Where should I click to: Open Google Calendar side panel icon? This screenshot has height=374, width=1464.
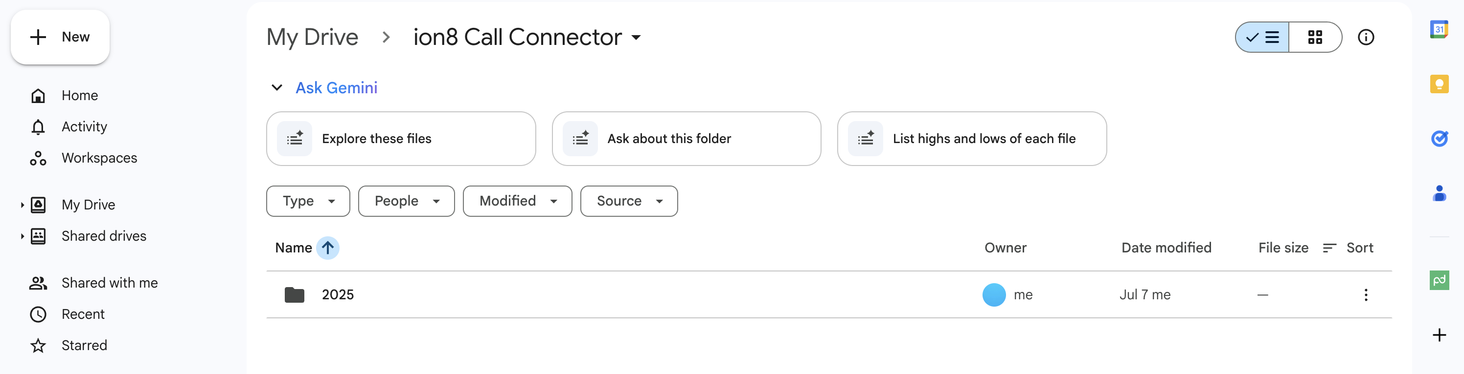click(x=1439, y=29)
